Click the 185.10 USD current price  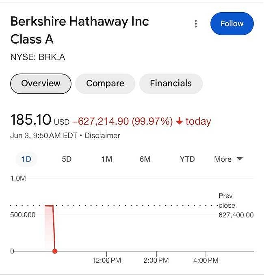coord(40,120)
